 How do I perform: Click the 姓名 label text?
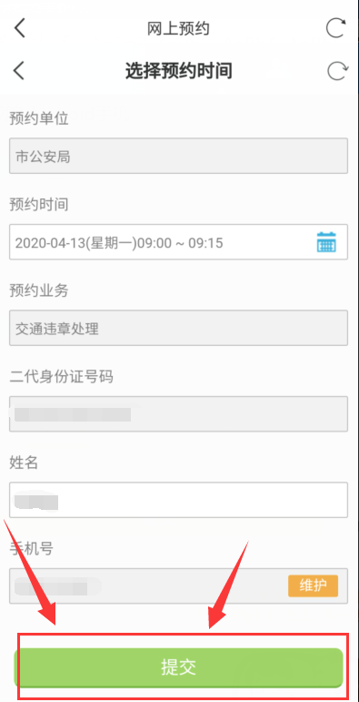click(x=24, y=463)
